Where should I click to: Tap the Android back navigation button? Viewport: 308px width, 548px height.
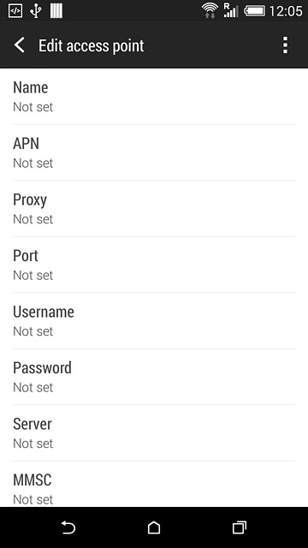tap(68, 527)
